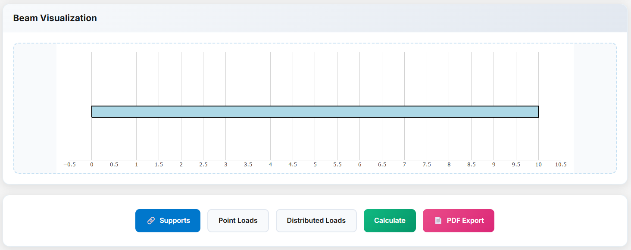Click the axis tick label 5

pos(315,165)
